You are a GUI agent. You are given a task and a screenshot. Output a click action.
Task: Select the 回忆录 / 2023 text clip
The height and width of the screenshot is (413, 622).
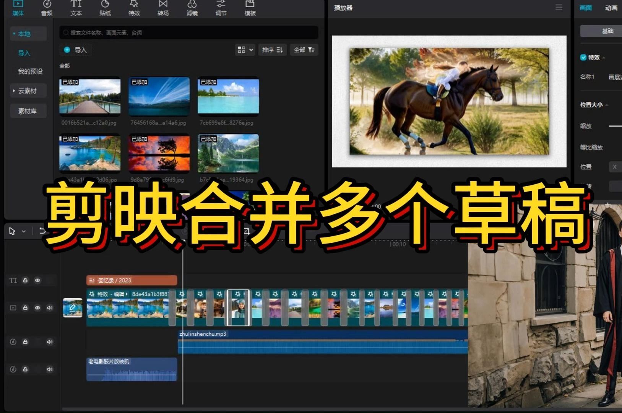coord(132,280)
